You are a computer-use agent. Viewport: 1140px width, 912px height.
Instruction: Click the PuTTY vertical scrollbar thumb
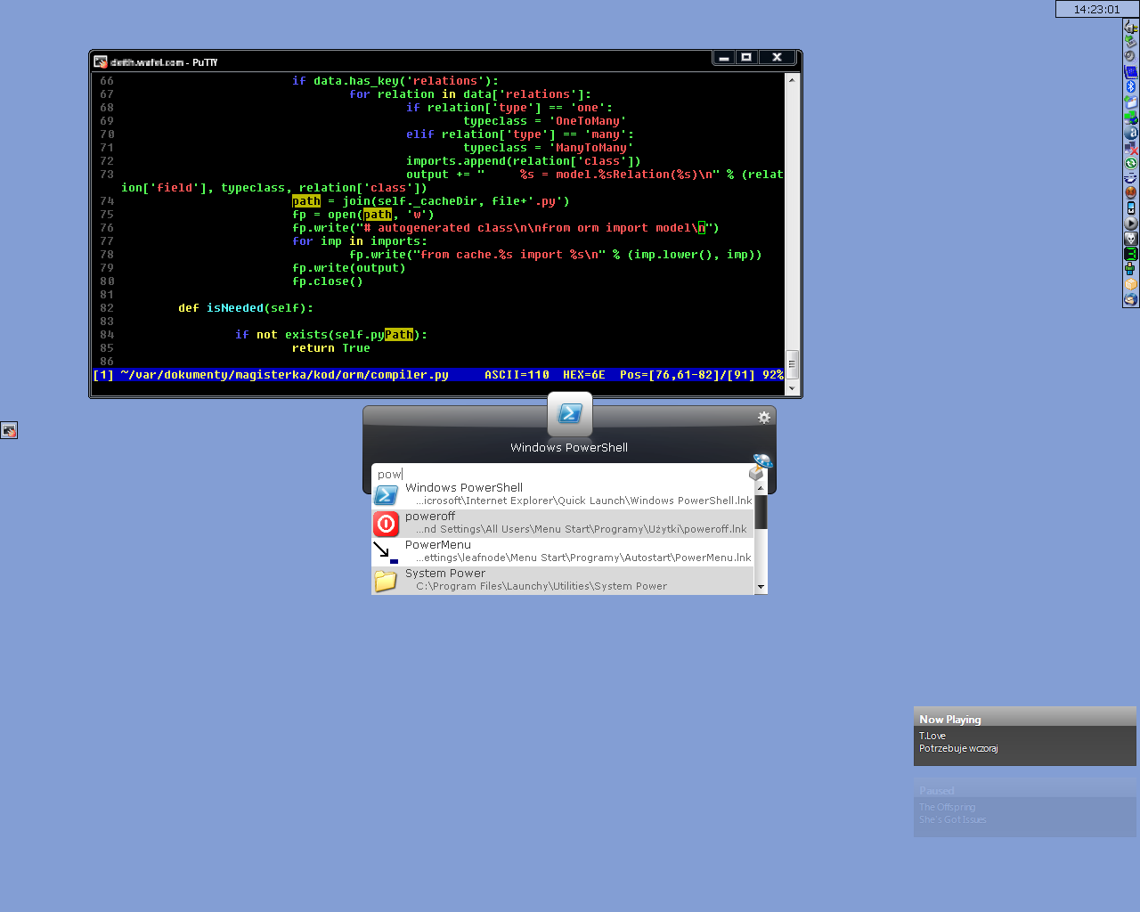792,363
